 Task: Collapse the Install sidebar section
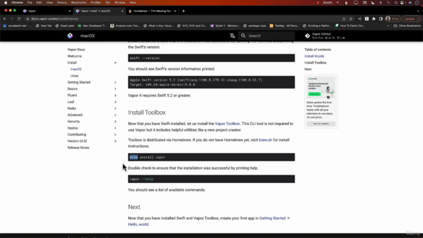click(115, 63)
